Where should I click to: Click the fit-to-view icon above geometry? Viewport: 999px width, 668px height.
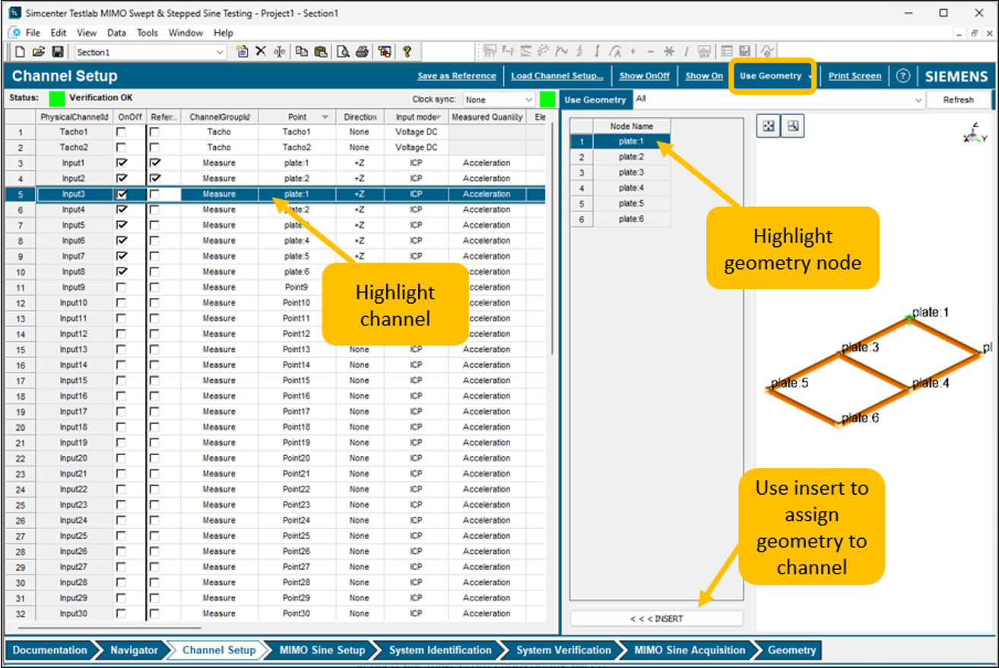tap(769, 127)
